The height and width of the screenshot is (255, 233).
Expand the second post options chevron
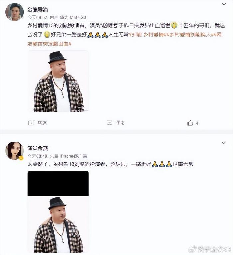tap(224, 143)
